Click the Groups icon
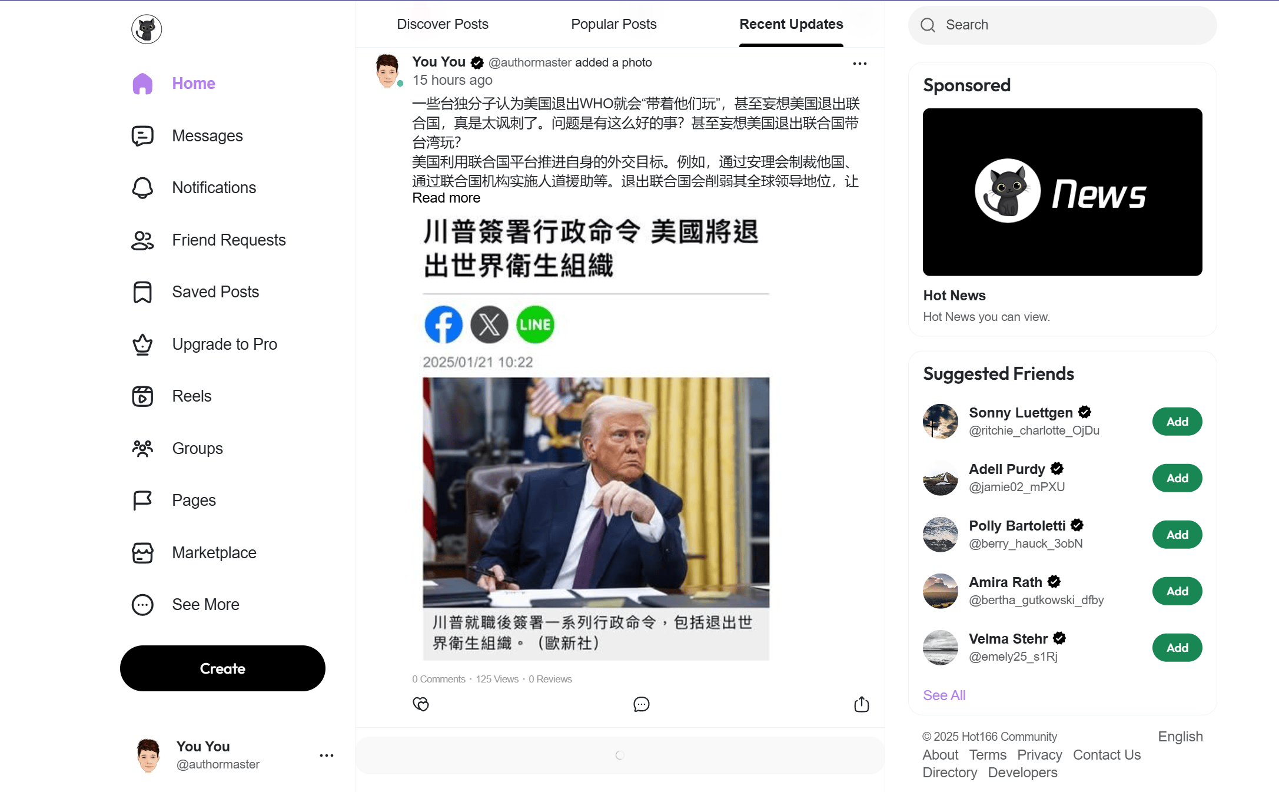The height and width of the screenshot is (792, 1279). point(142,449)
